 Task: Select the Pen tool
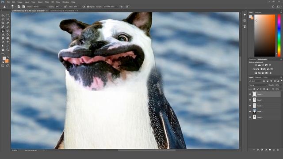(3, 42)
